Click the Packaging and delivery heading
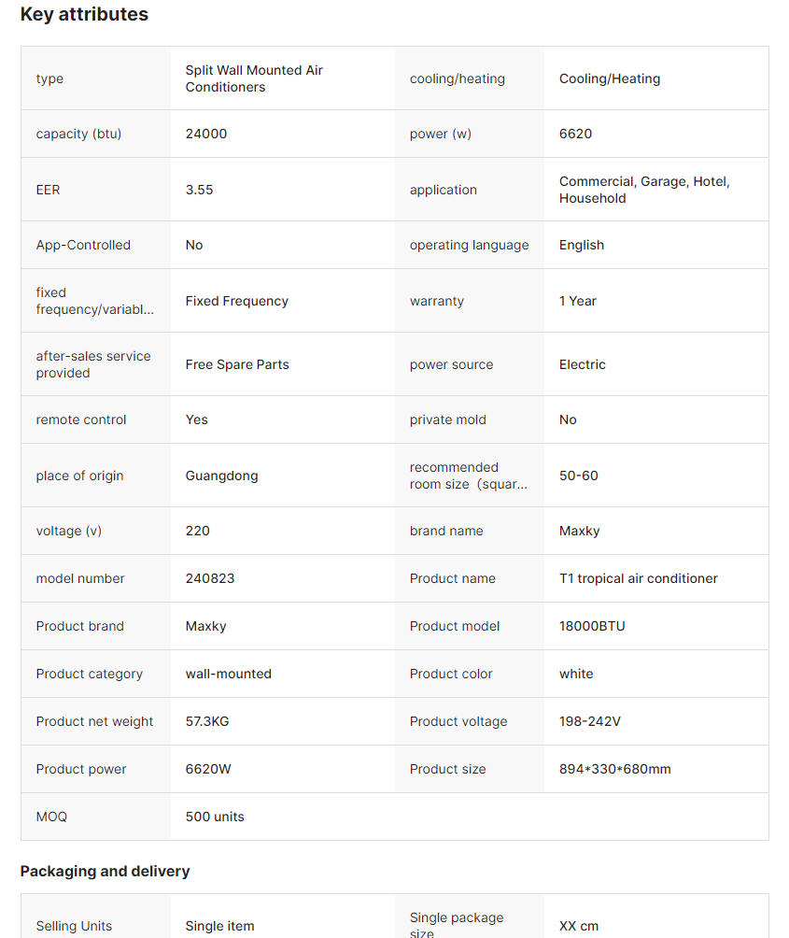Viewport: 789px width, 938px height. tap(105, 871)
